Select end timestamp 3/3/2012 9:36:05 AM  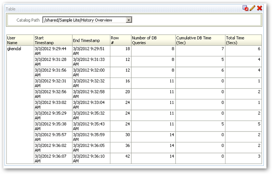point(91,148)
